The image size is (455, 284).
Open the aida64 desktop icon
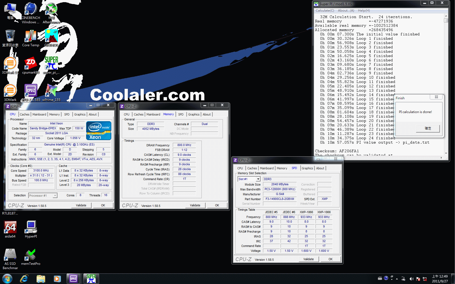[x=10, y=229]
